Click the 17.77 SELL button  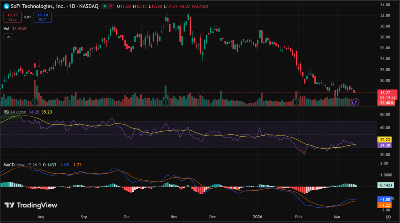[10, 17]
